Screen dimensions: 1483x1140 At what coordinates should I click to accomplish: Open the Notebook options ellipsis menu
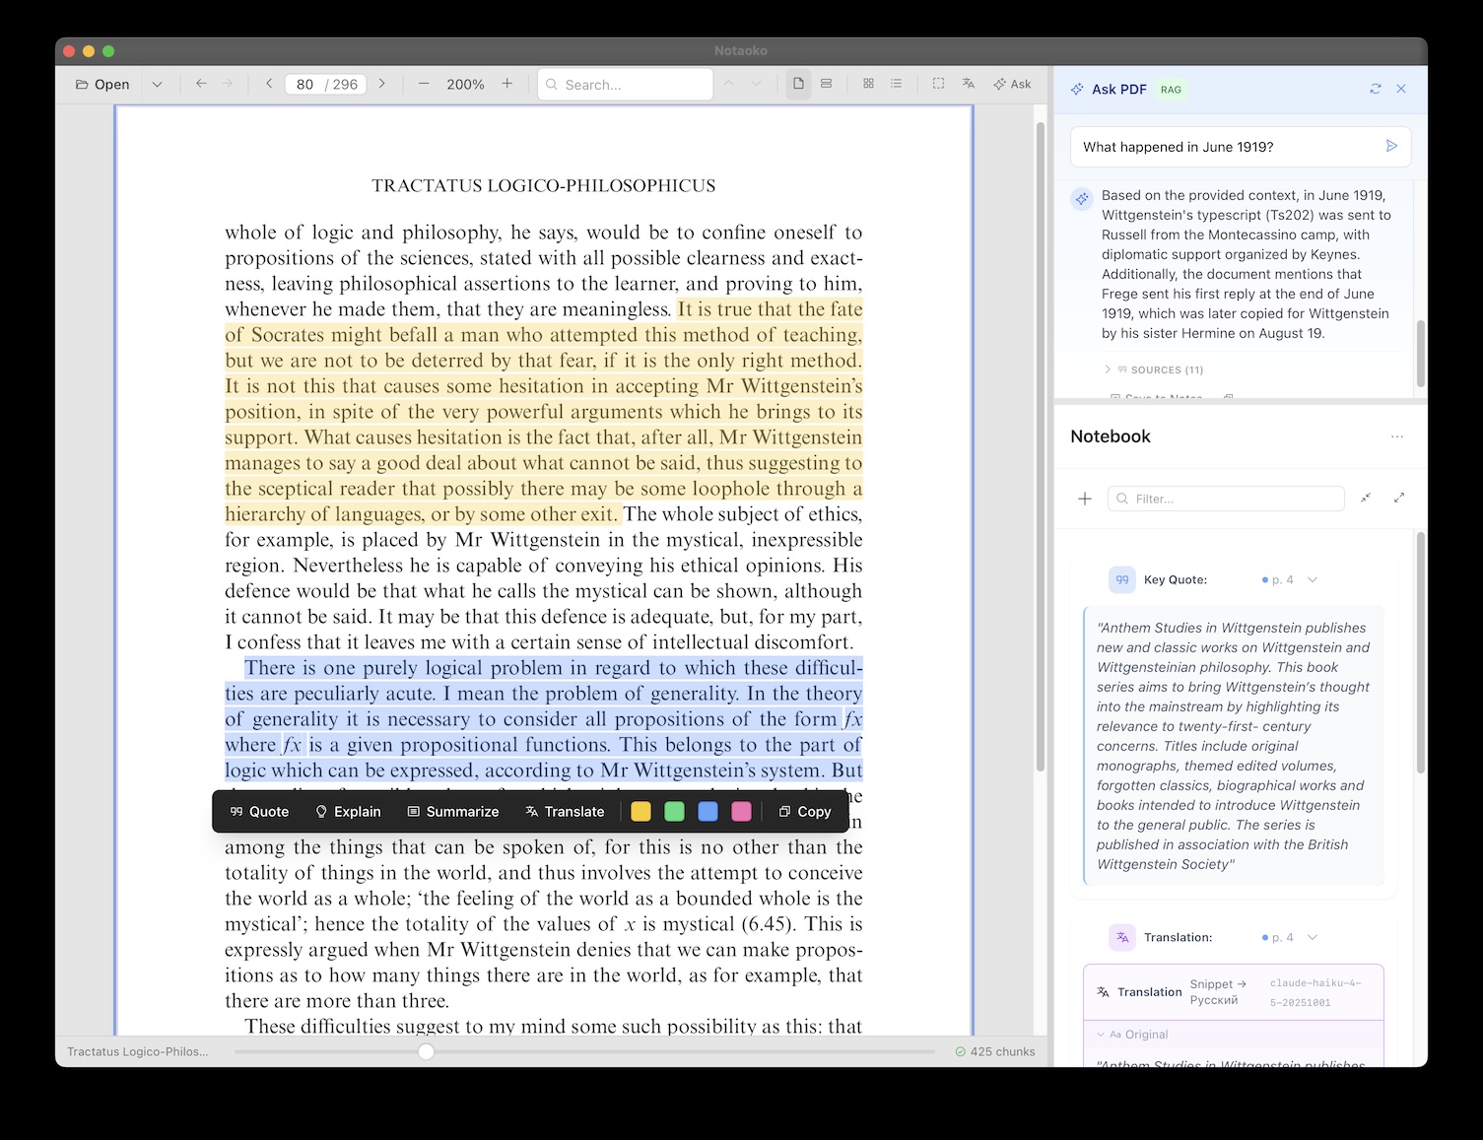pyautogui.click(x=1396, y=436)
